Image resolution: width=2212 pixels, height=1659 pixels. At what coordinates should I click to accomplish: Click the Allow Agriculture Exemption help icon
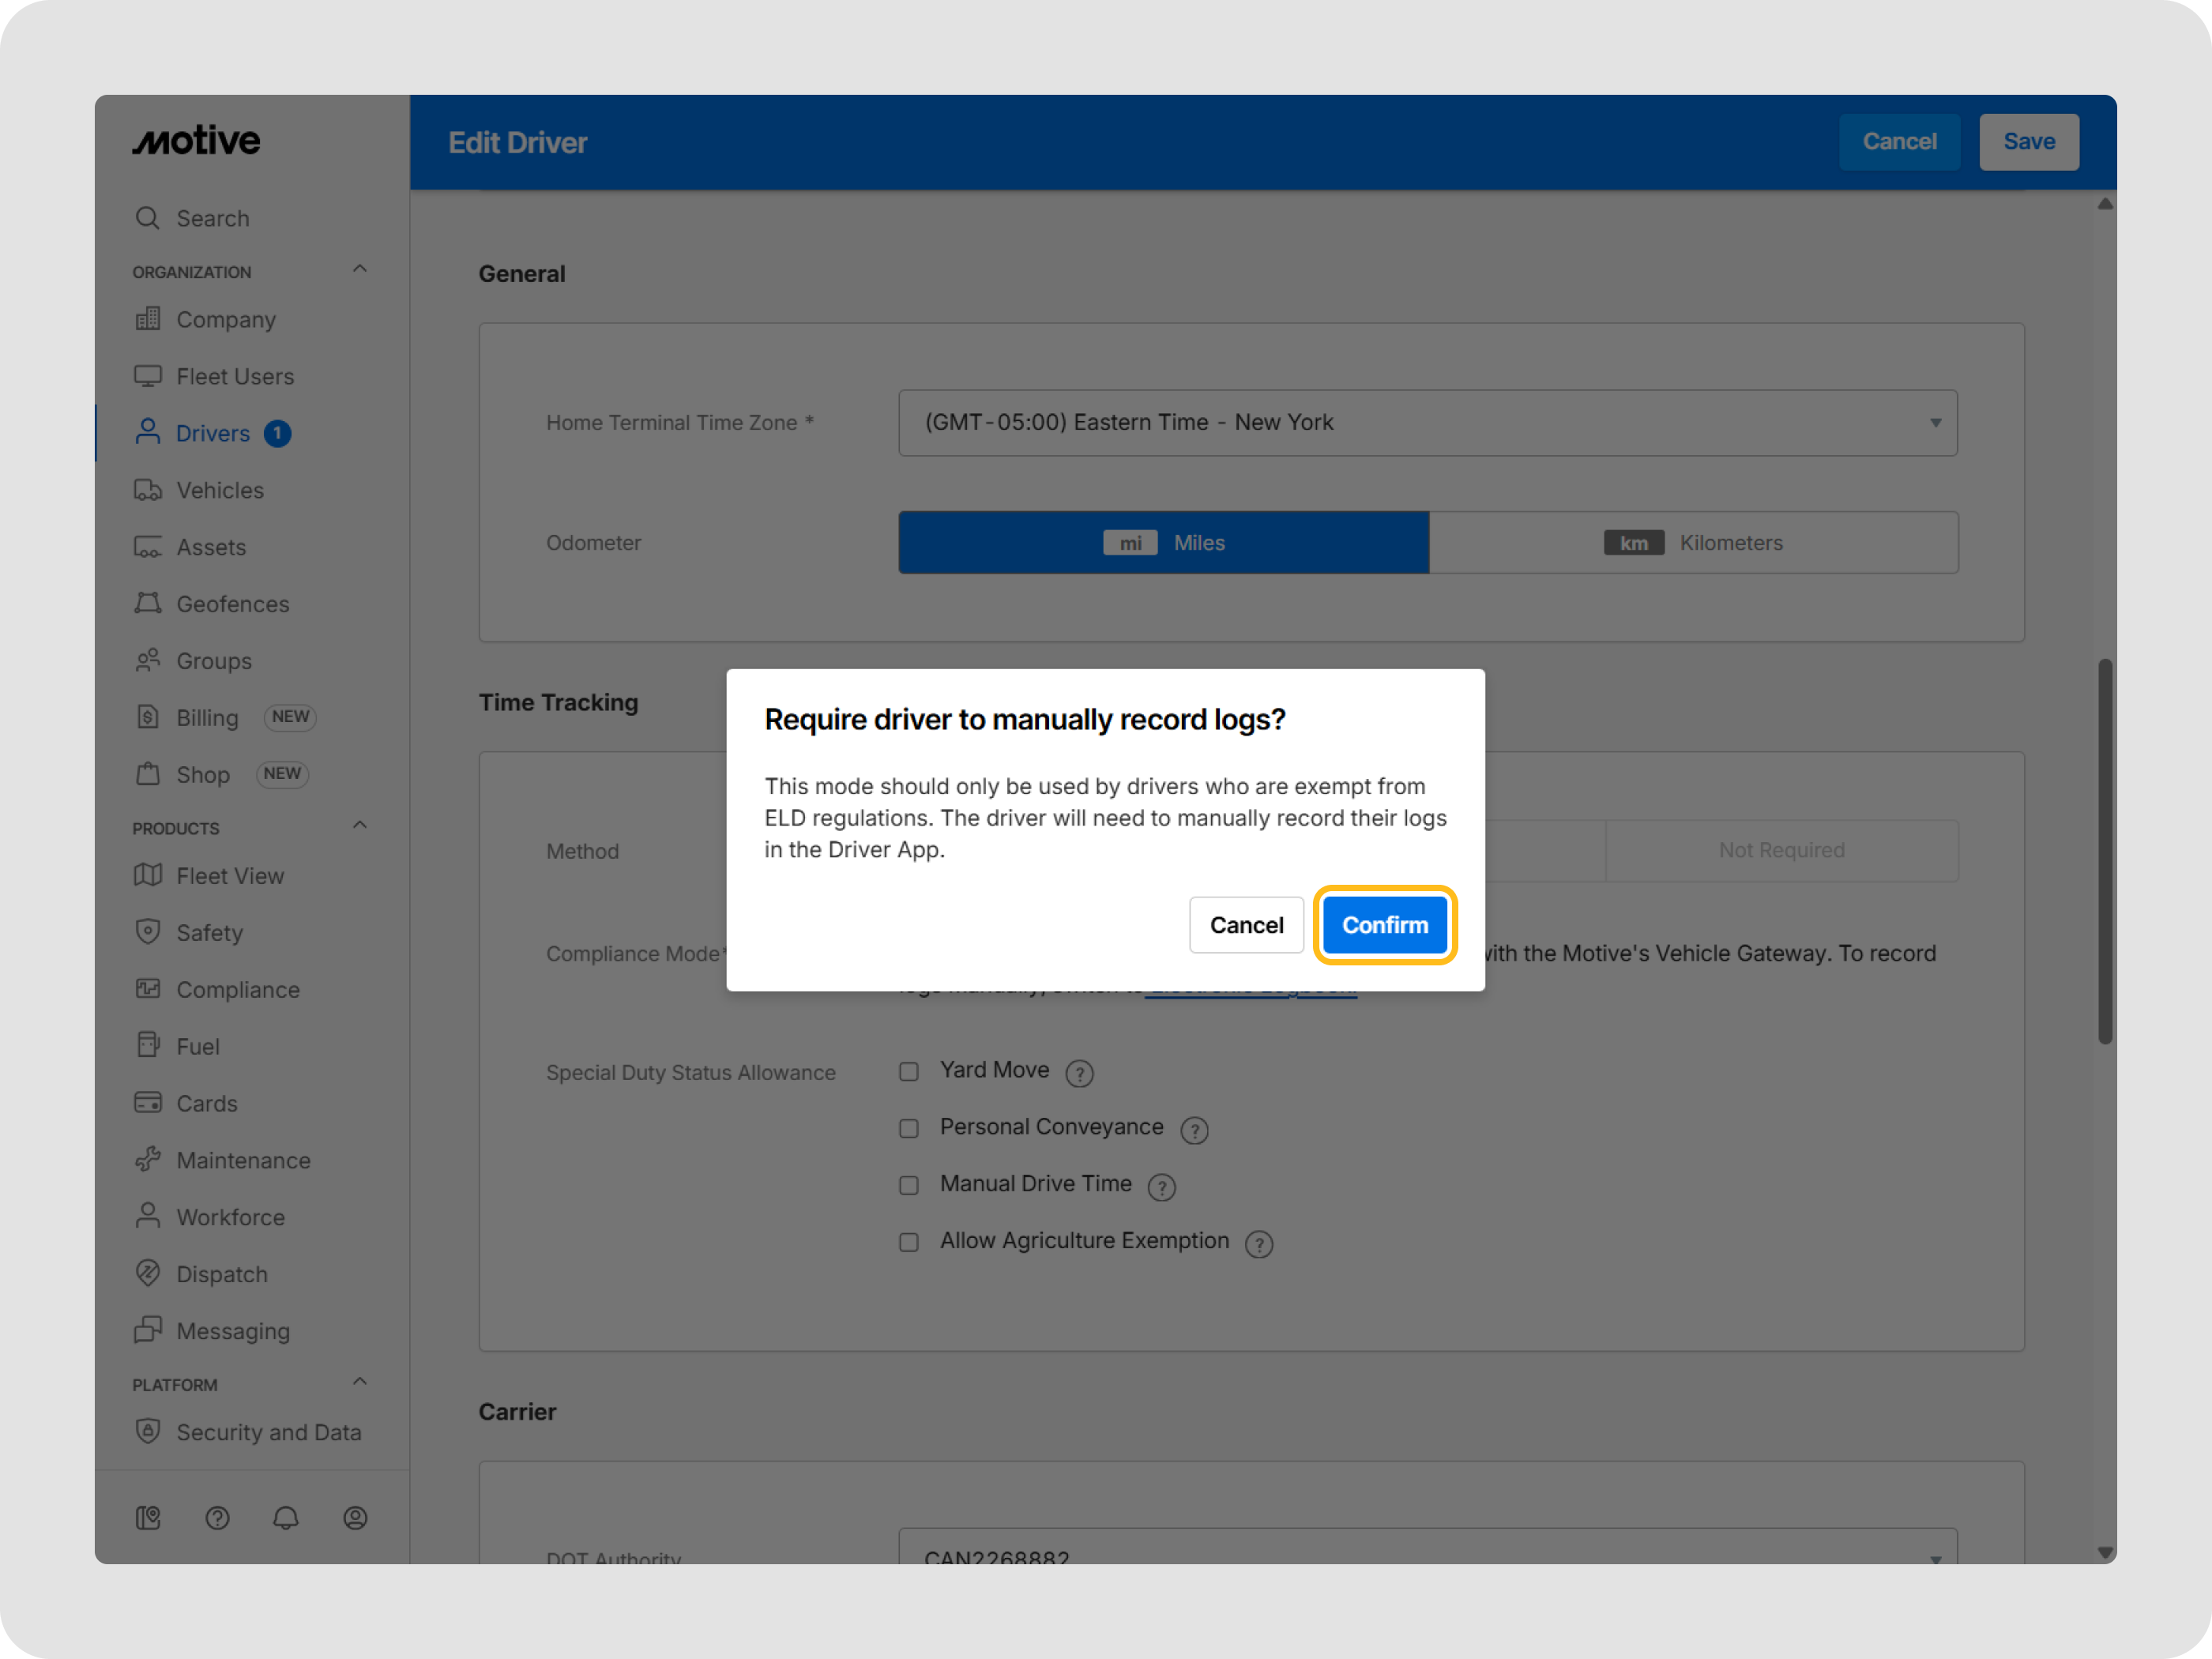pyautogui.click(x=1259, y=1244)
